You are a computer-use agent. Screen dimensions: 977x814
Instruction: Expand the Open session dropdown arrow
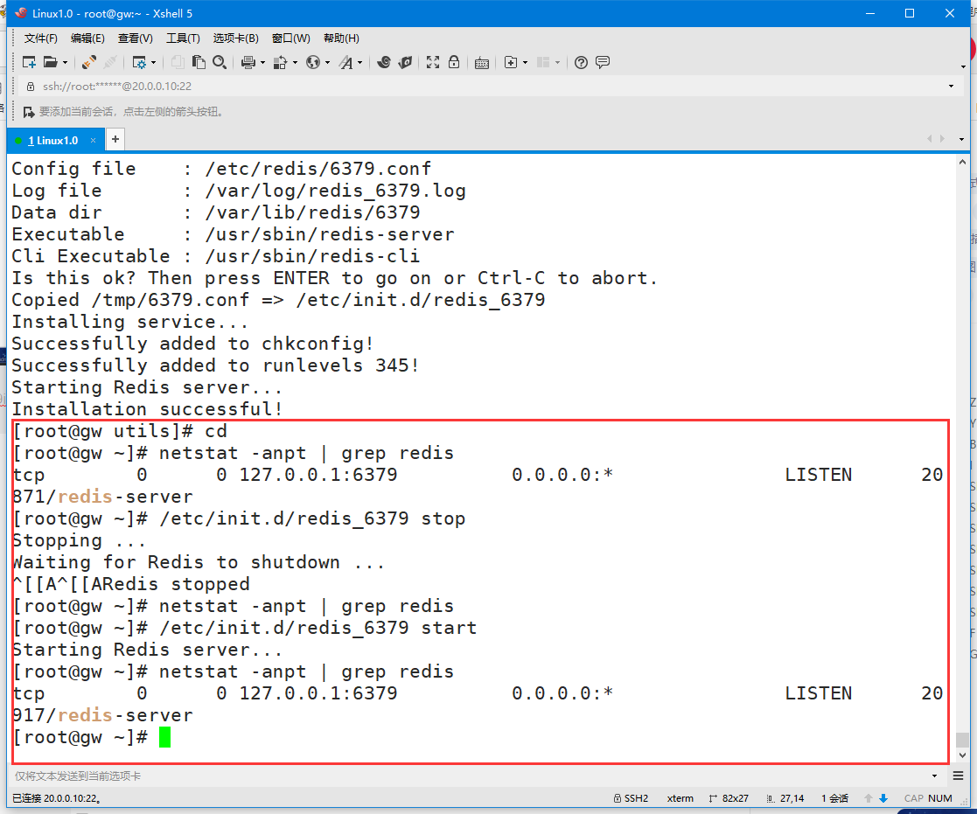pos(65,62)
